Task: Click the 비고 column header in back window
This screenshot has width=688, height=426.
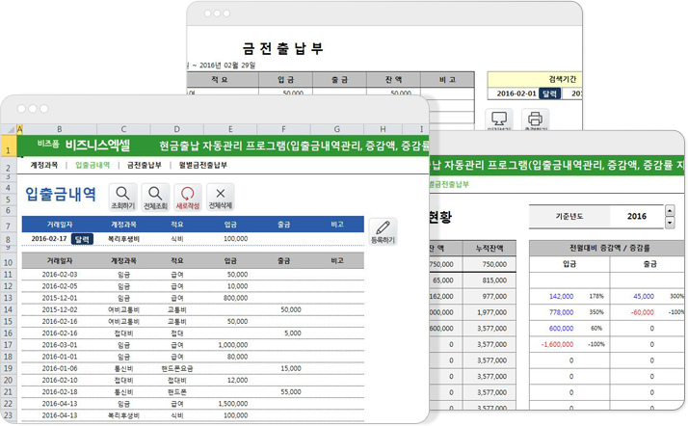Action: [447, 80]
